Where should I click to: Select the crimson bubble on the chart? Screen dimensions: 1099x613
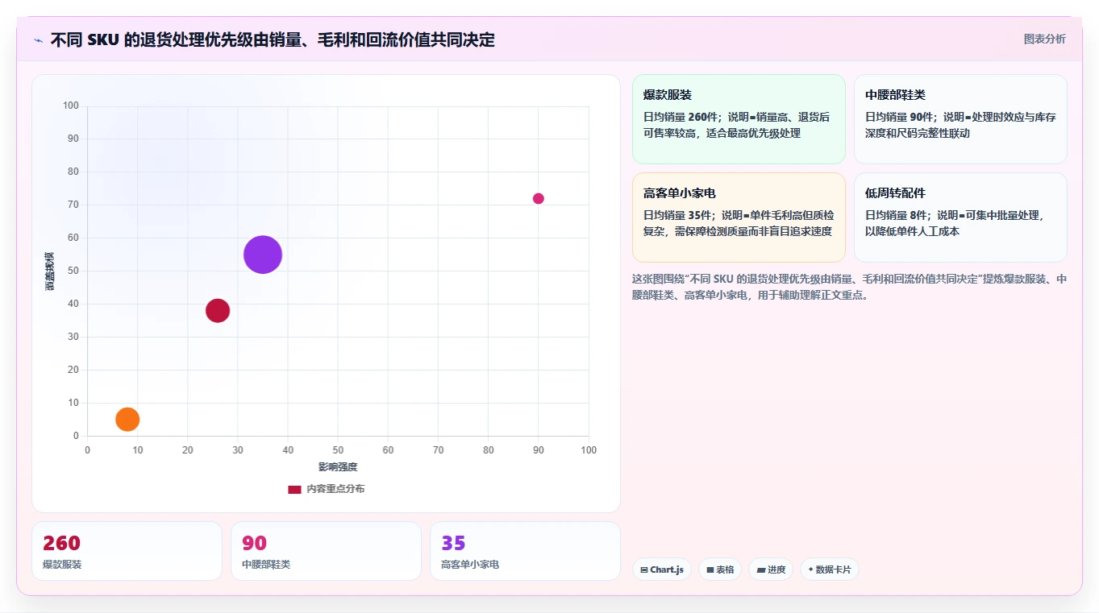tap(218, 310)
